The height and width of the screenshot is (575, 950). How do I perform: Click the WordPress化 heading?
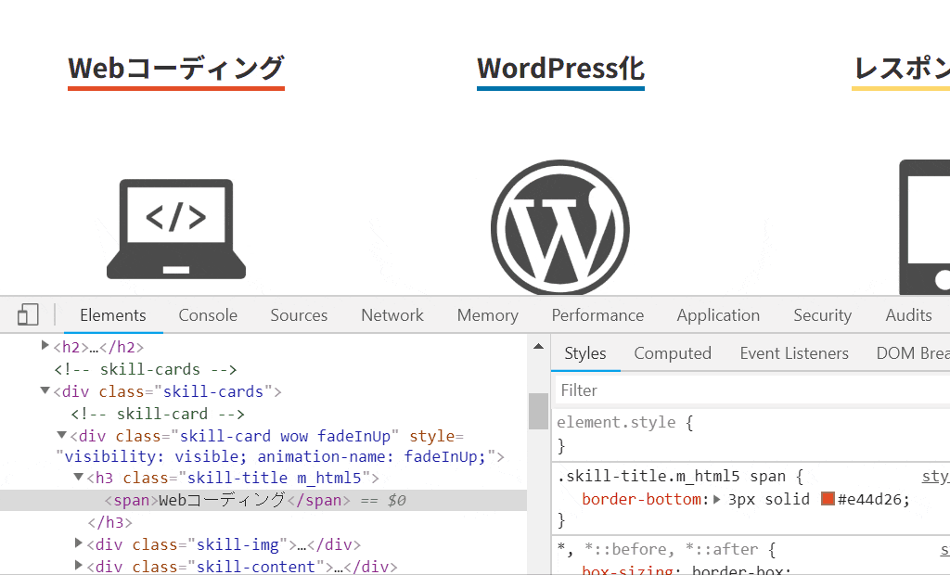(560, 69)
